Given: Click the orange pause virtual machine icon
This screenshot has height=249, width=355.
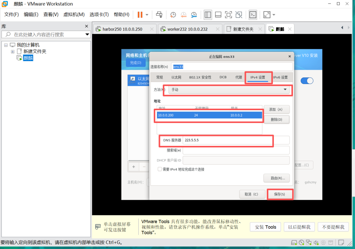Looking at the screenshot, I should (x=140, y=15).
